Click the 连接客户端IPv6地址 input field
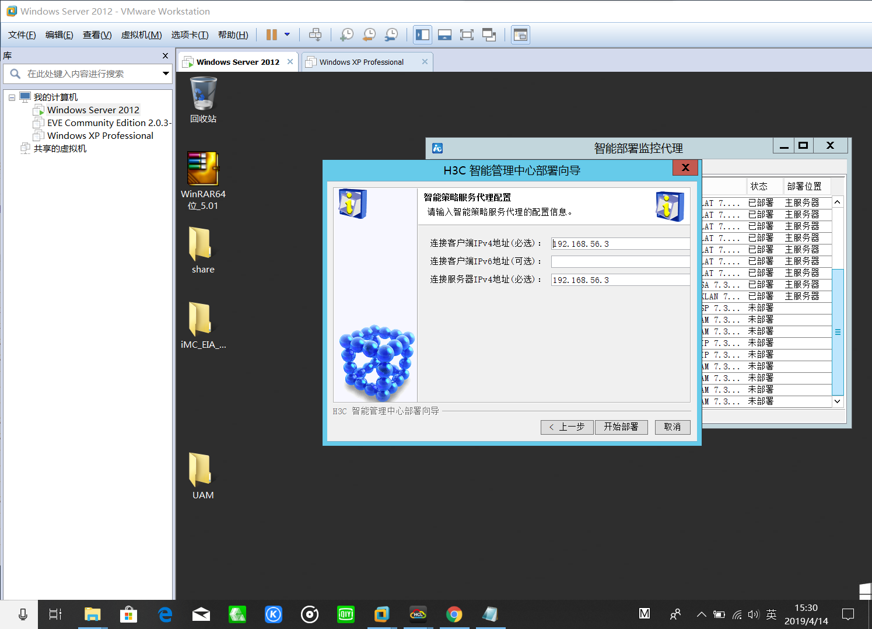 click(621, 261)
